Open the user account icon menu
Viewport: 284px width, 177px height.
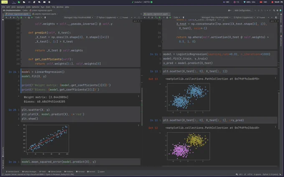229,10
